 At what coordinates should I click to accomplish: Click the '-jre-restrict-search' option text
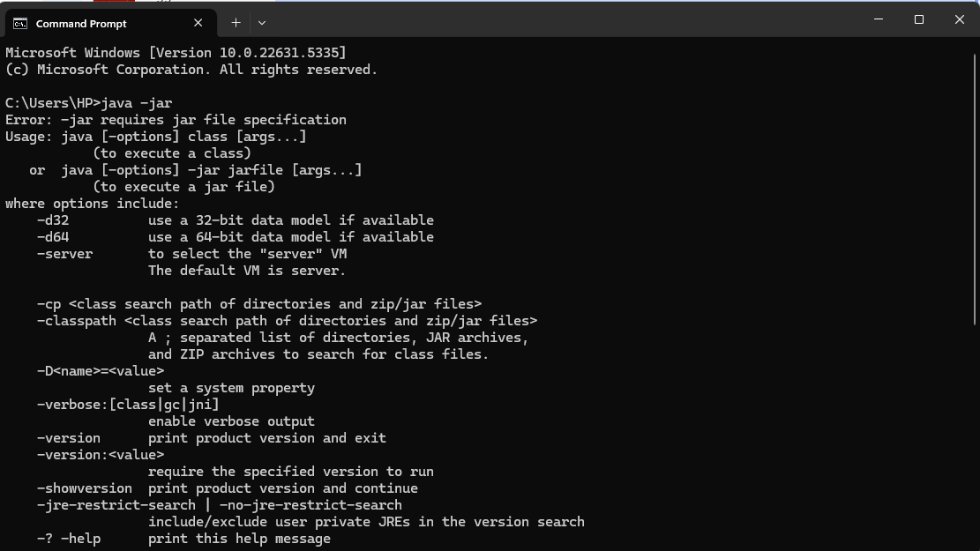point(116,505)
